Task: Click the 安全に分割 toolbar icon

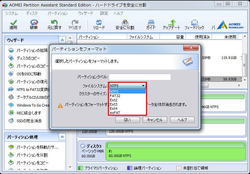Action: 125,24
